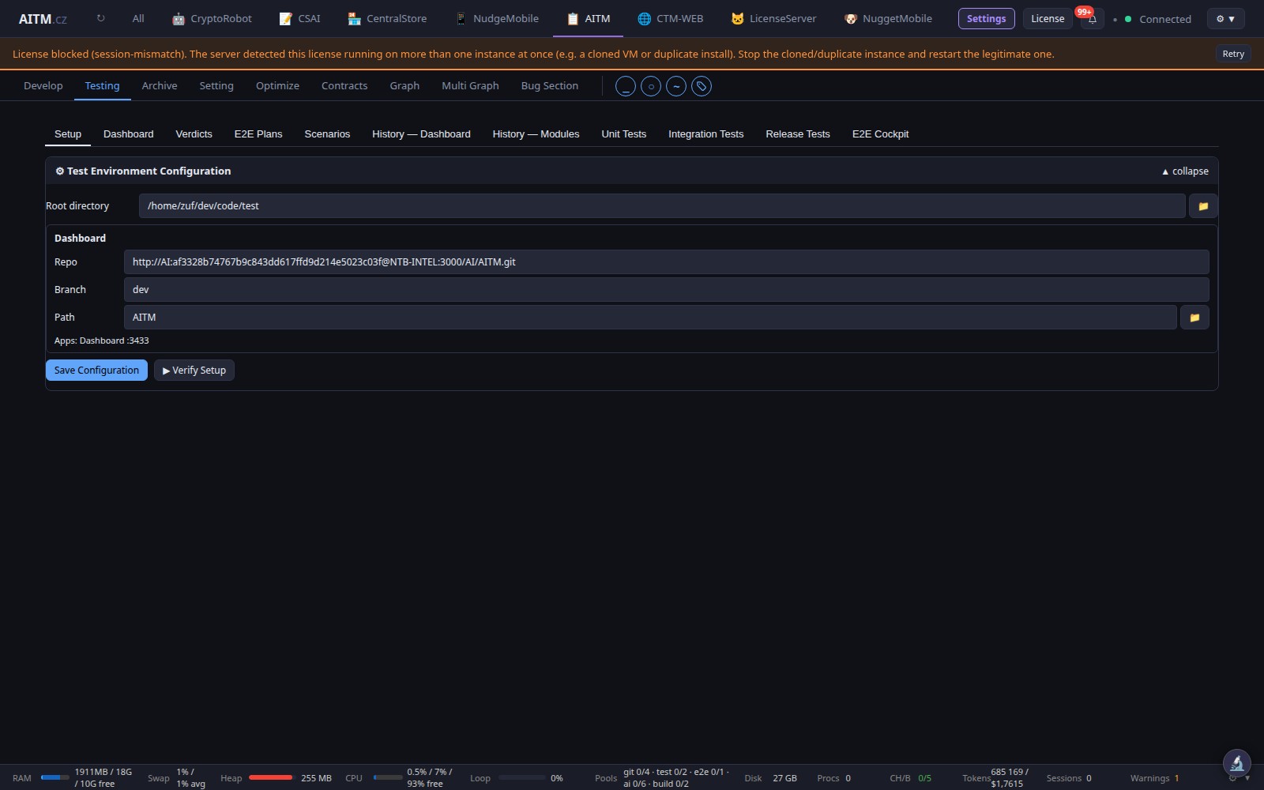This screenshot has width=1264, height=790.
Task: Click the Verify Setup button
Action: tap(194, 370)
